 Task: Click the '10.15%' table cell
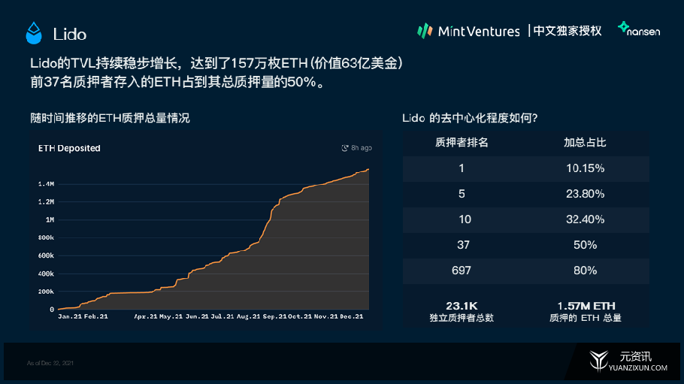coord(585,168)
